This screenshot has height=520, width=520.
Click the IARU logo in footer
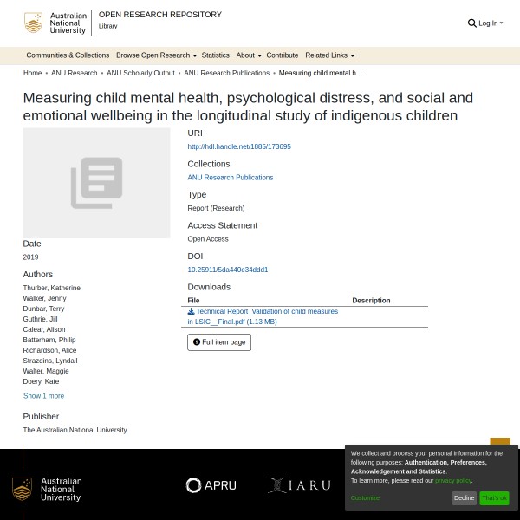point(298,485)
